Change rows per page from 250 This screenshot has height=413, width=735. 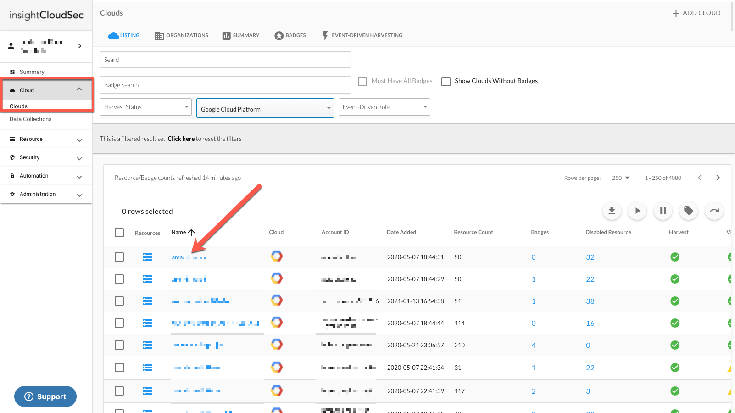[x=621, y=178]
